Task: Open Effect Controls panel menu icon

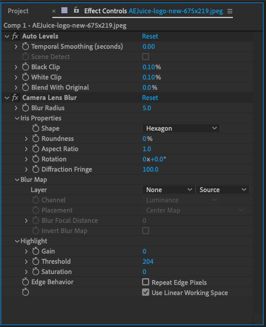Action: tap(230, 11)
